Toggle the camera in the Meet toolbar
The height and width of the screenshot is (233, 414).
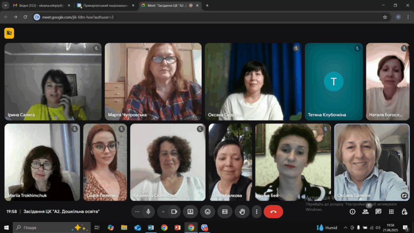tap(174, 212)
